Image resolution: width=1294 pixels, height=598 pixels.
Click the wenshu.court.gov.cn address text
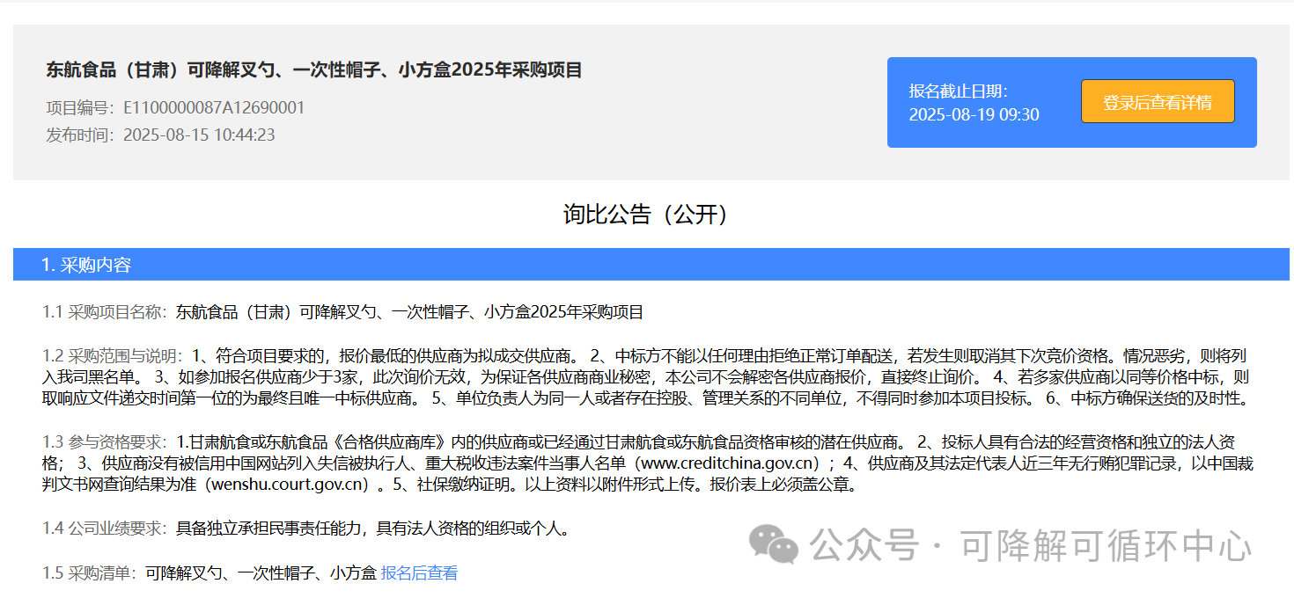[286, 485]
